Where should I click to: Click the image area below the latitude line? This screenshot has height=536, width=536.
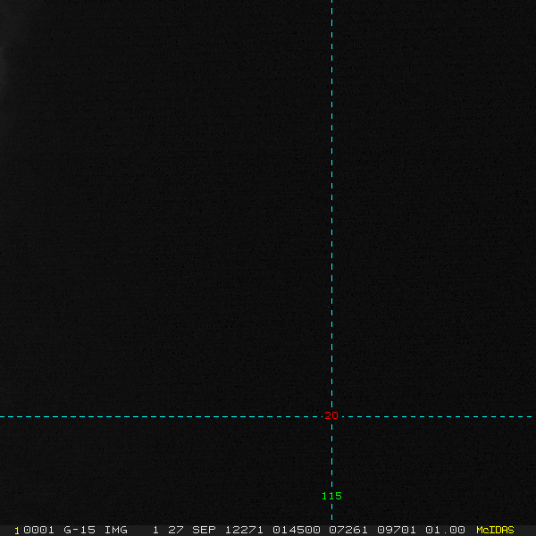[x=164, y=472]
